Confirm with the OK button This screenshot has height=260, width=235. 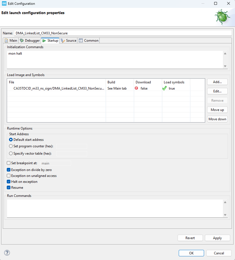point(191,253)
